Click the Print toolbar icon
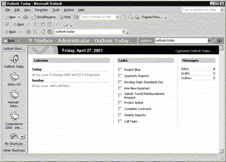 [x=25, y=17]
